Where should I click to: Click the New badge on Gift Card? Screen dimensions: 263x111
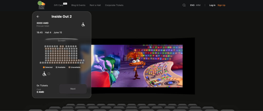[x=65, y=4]
